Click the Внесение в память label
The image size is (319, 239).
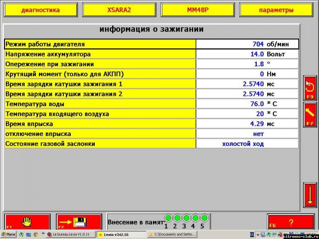(x=136, y=222)
